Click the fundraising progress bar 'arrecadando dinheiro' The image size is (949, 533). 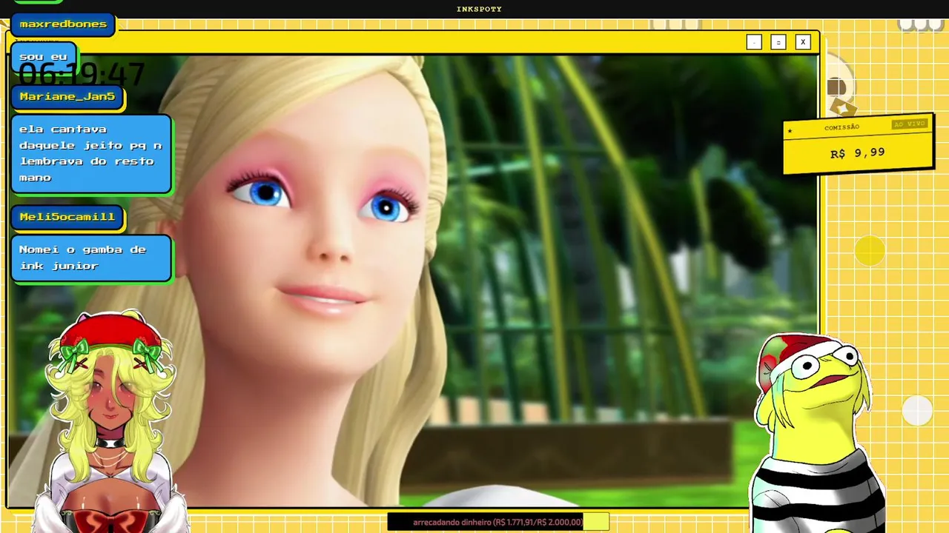(x=498, y=522)
